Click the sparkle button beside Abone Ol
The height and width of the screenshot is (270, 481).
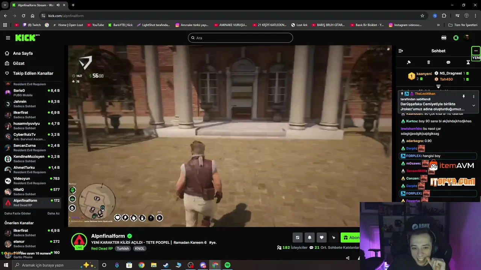click(x=334, y=237)
